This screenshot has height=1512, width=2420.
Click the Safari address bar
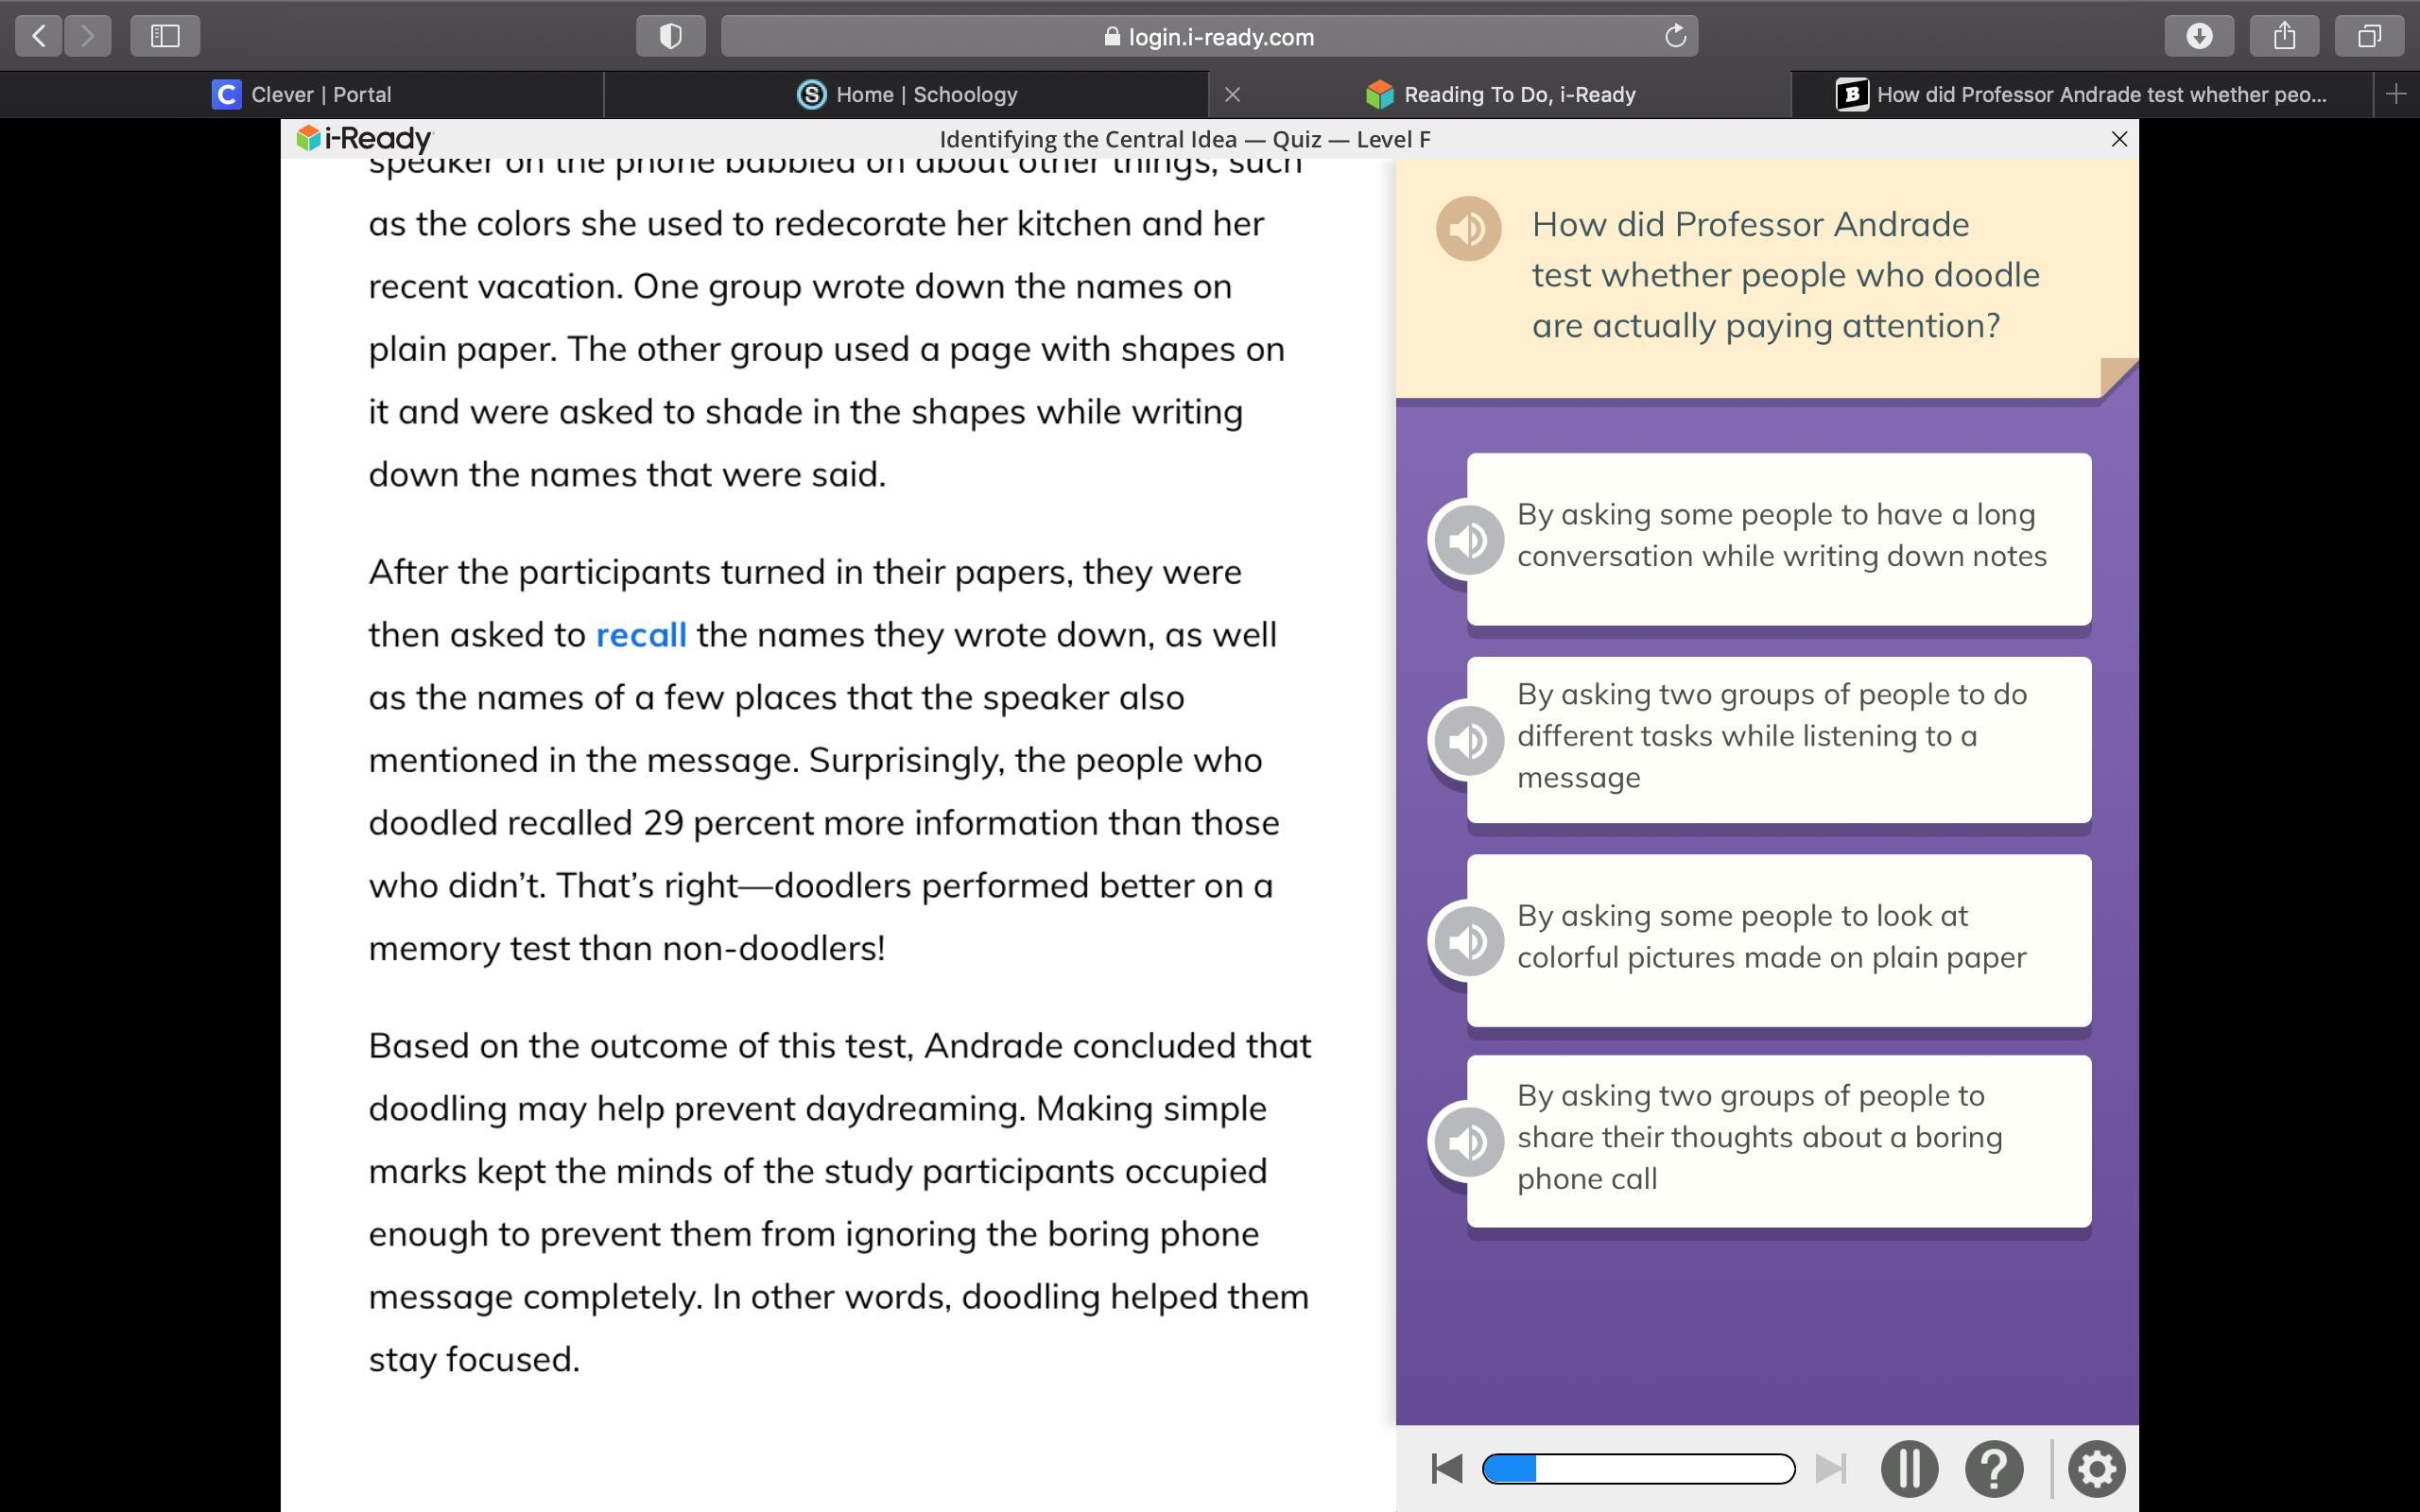[1208, 37]
